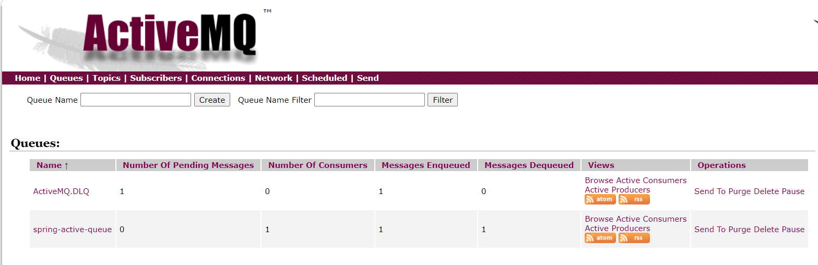This screenshot has height=265, width=818.
Task: Go to the Topics page
Action: click(x=106, y=78)
